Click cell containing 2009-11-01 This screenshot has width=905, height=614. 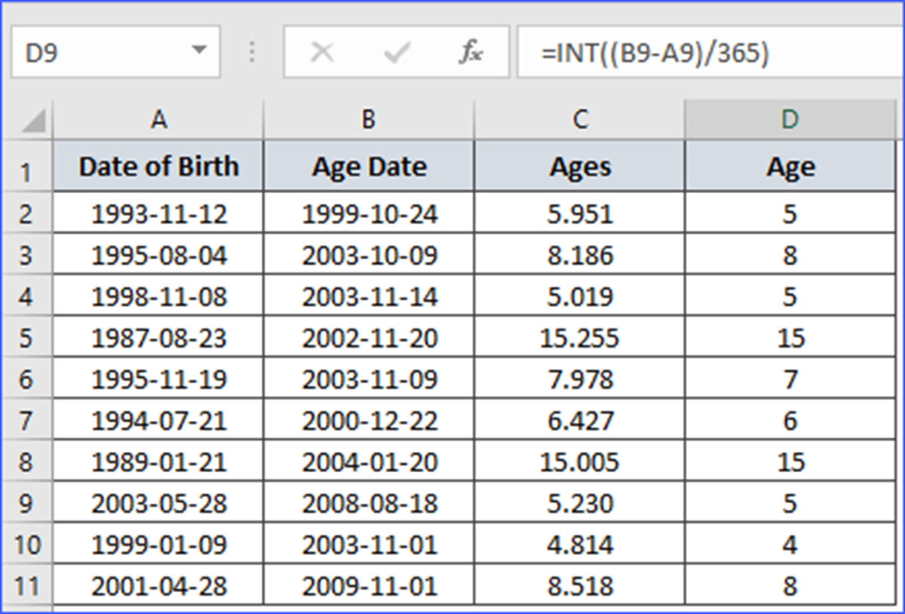click(x=369, y=586)
